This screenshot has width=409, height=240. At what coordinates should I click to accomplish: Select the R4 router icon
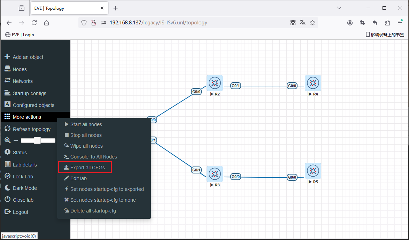[313, 83]
